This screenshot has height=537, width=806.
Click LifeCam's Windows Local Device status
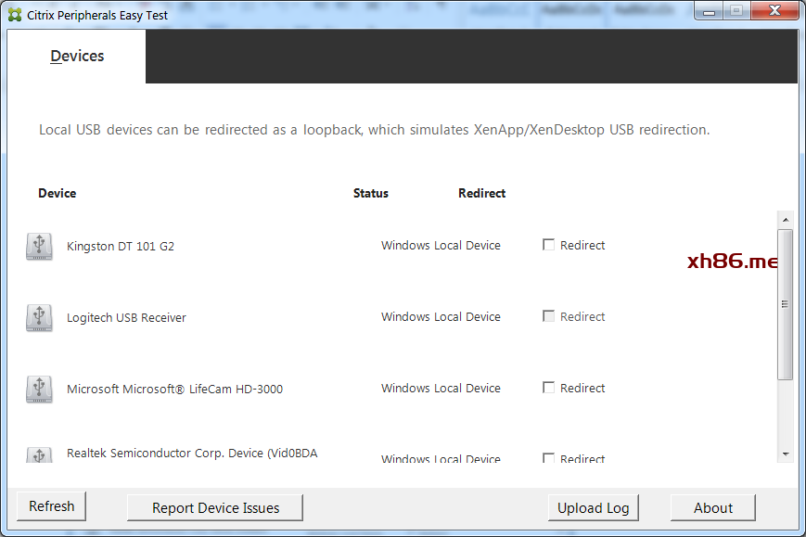click(x=441, y=388)
